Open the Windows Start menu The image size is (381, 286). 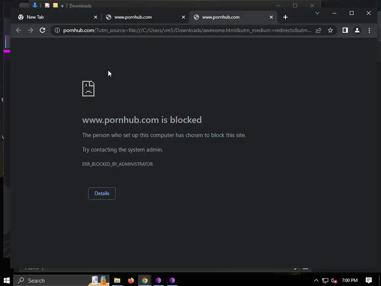7,280
